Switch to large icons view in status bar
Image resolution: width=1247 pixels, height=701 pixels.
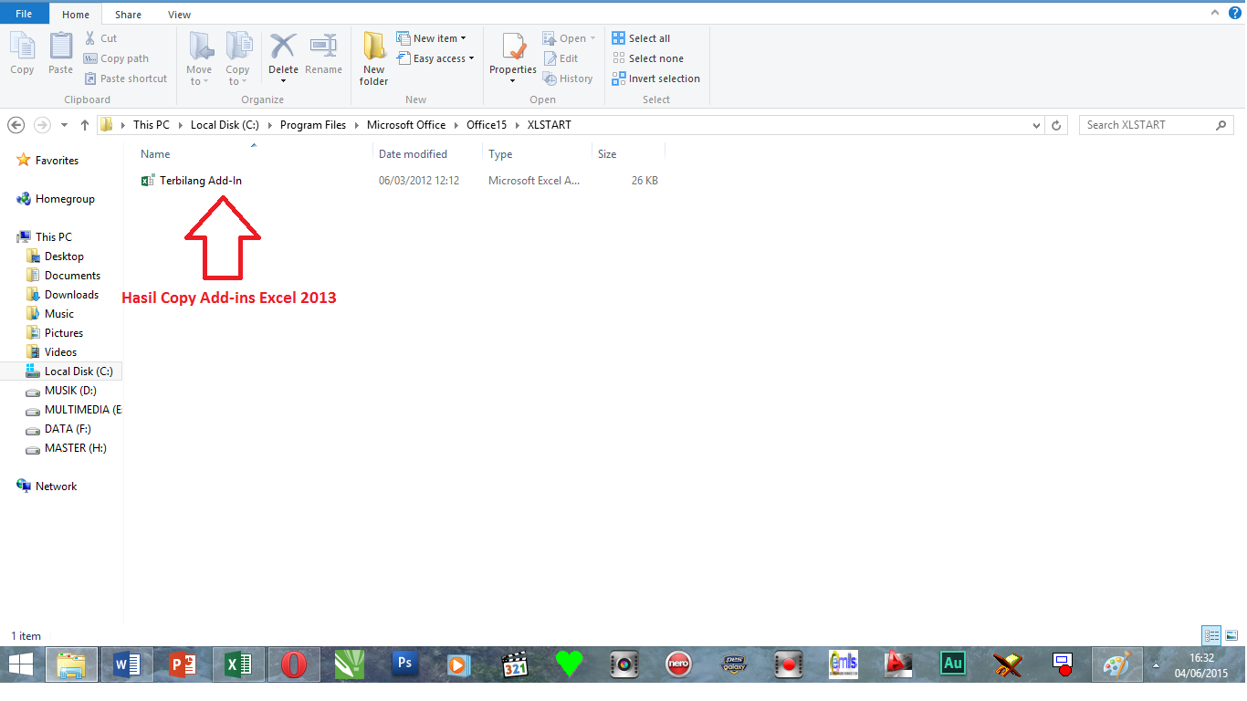click(1231, 635)
